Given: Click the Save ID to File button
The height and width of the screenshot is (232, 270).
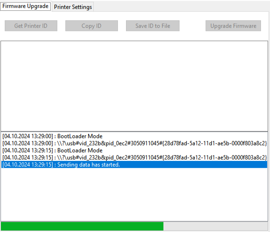Looking at the screenshot, I should click(x=153, y=26).
